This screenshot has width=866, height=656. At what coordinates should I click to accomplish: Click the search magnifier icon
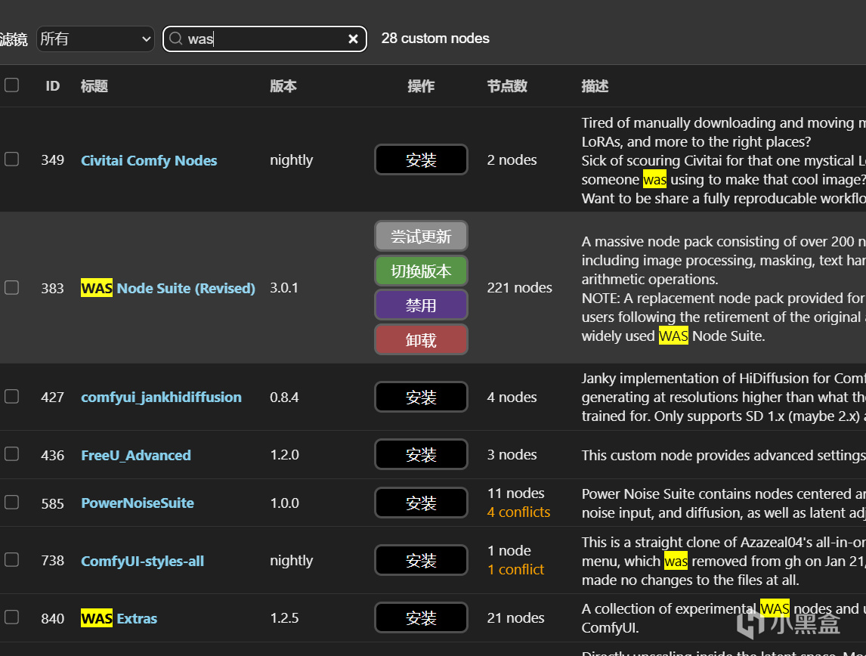175,39
